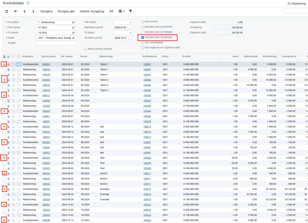Tick Visa ingående och utgående saldo
Image resolution: width=308 pixels, height=223 pixels.
click(143, 48)
